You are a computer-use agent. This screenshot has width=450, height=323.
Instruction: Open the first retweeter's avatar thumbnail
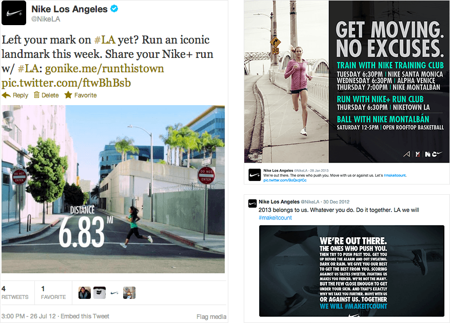[x=85, y=293]
